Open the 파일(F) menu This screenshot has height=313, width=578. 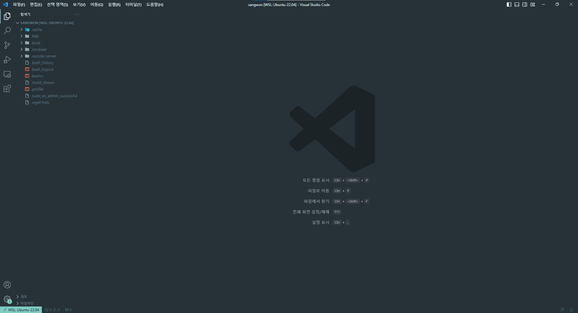[19, 5]
